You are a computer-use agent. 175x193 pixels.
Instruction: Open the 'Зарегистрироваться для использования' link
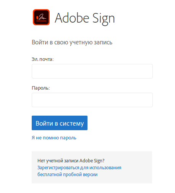coord(79,168)
